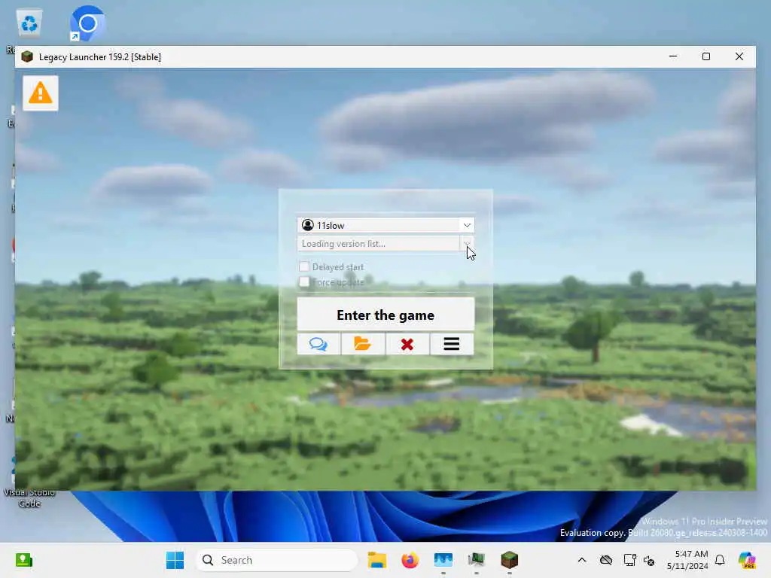
Task: Open the hamburger settings menu button
Action: [452, 343]
